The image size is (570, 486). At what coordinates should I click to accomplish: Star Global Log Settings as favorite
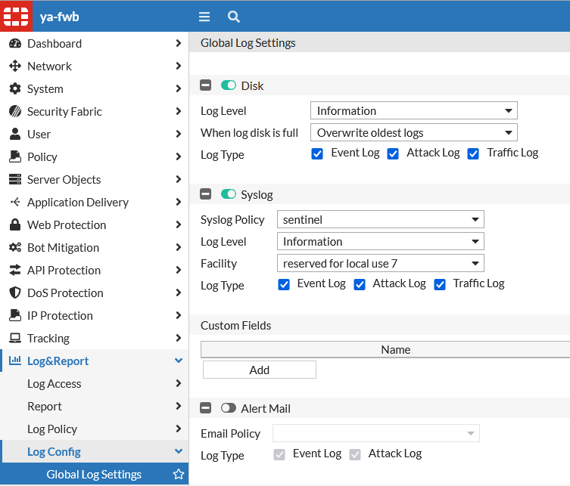pyautogui.click(x=179, y=475)
